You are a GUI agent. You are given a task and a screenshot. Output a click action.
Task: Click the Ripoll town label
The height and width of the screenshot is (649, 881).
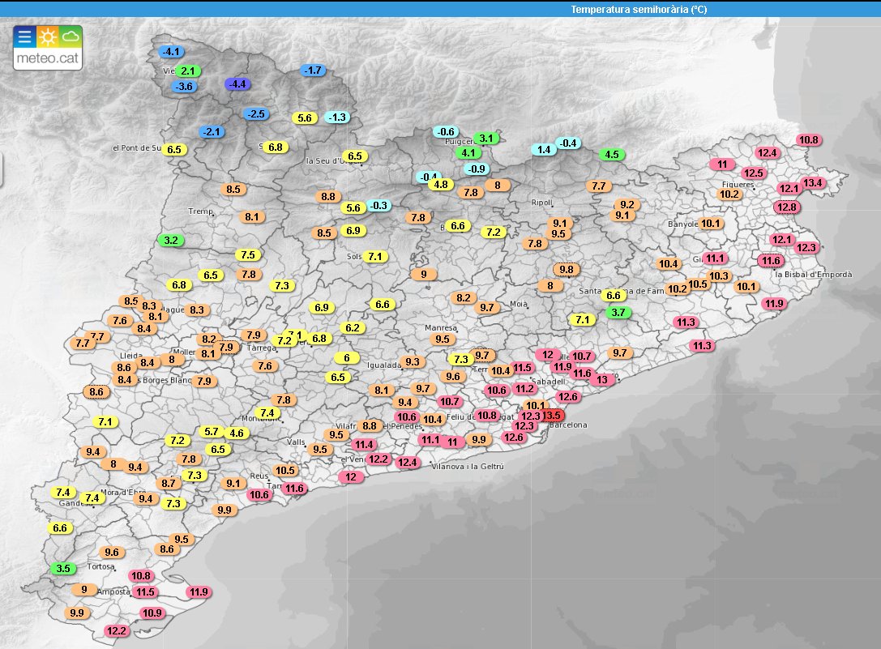click(541, 203)
